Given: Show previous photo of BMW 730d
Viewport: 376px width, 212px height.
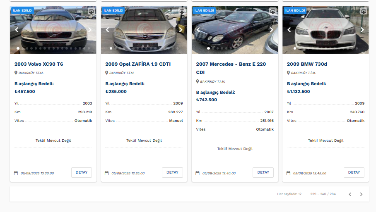Looking at the screenshot, I should [x=289, y=30].
